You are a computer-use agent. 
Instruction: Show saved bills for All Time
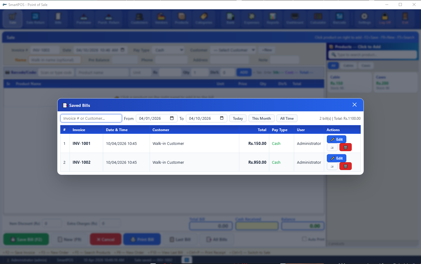click(x=287, y=118)
